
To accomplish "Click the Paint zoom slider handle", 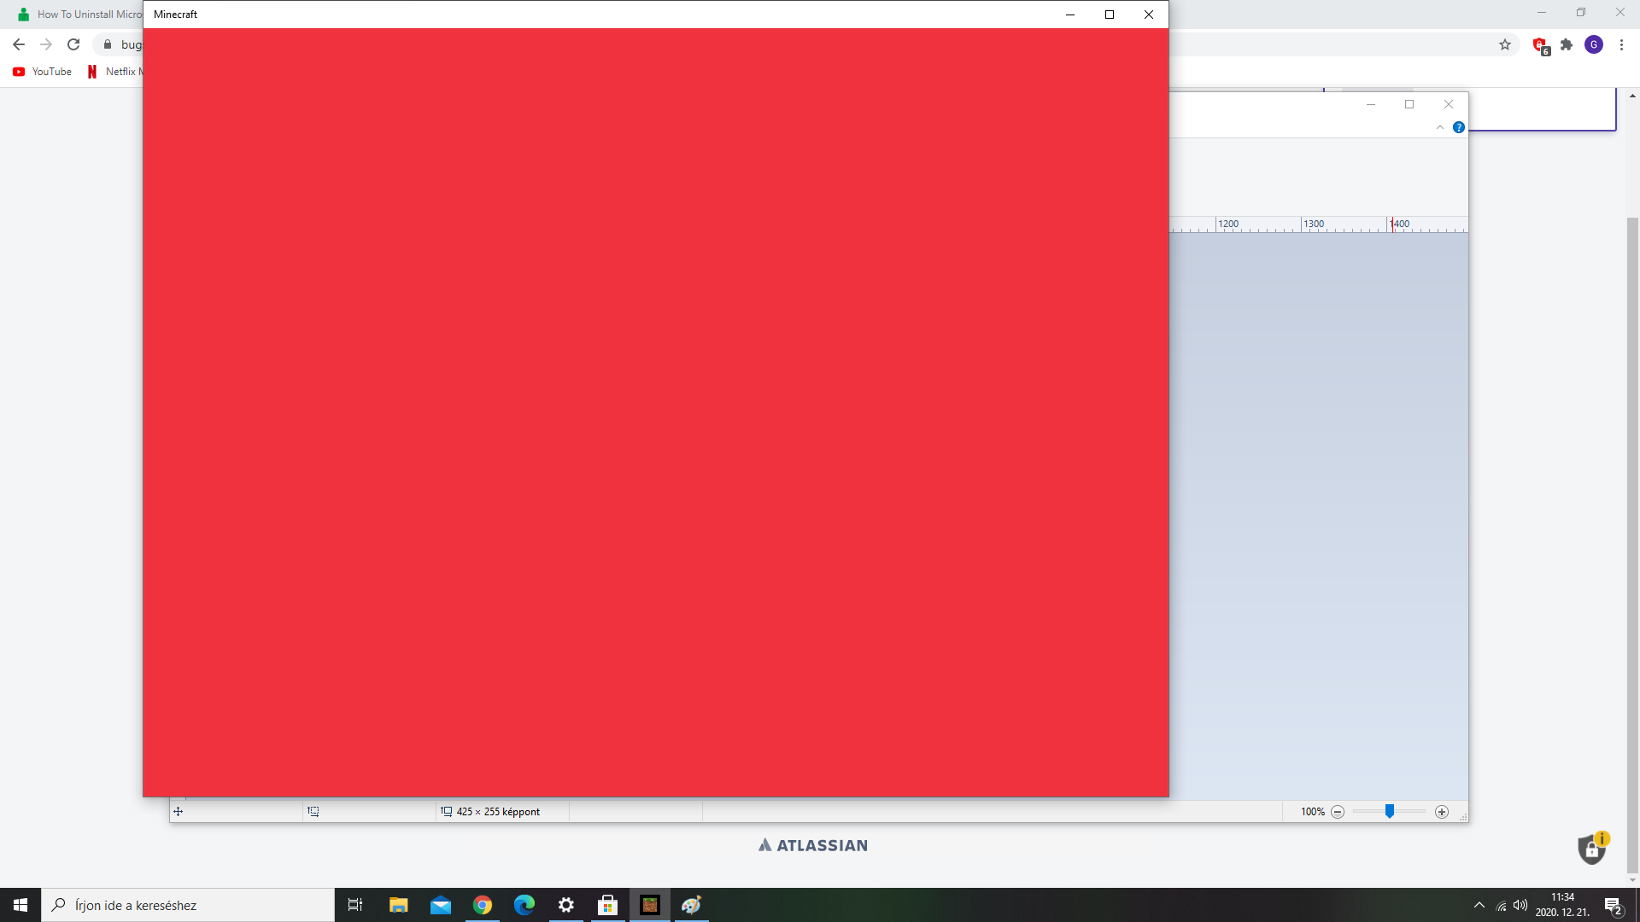I will (1390, 811).
